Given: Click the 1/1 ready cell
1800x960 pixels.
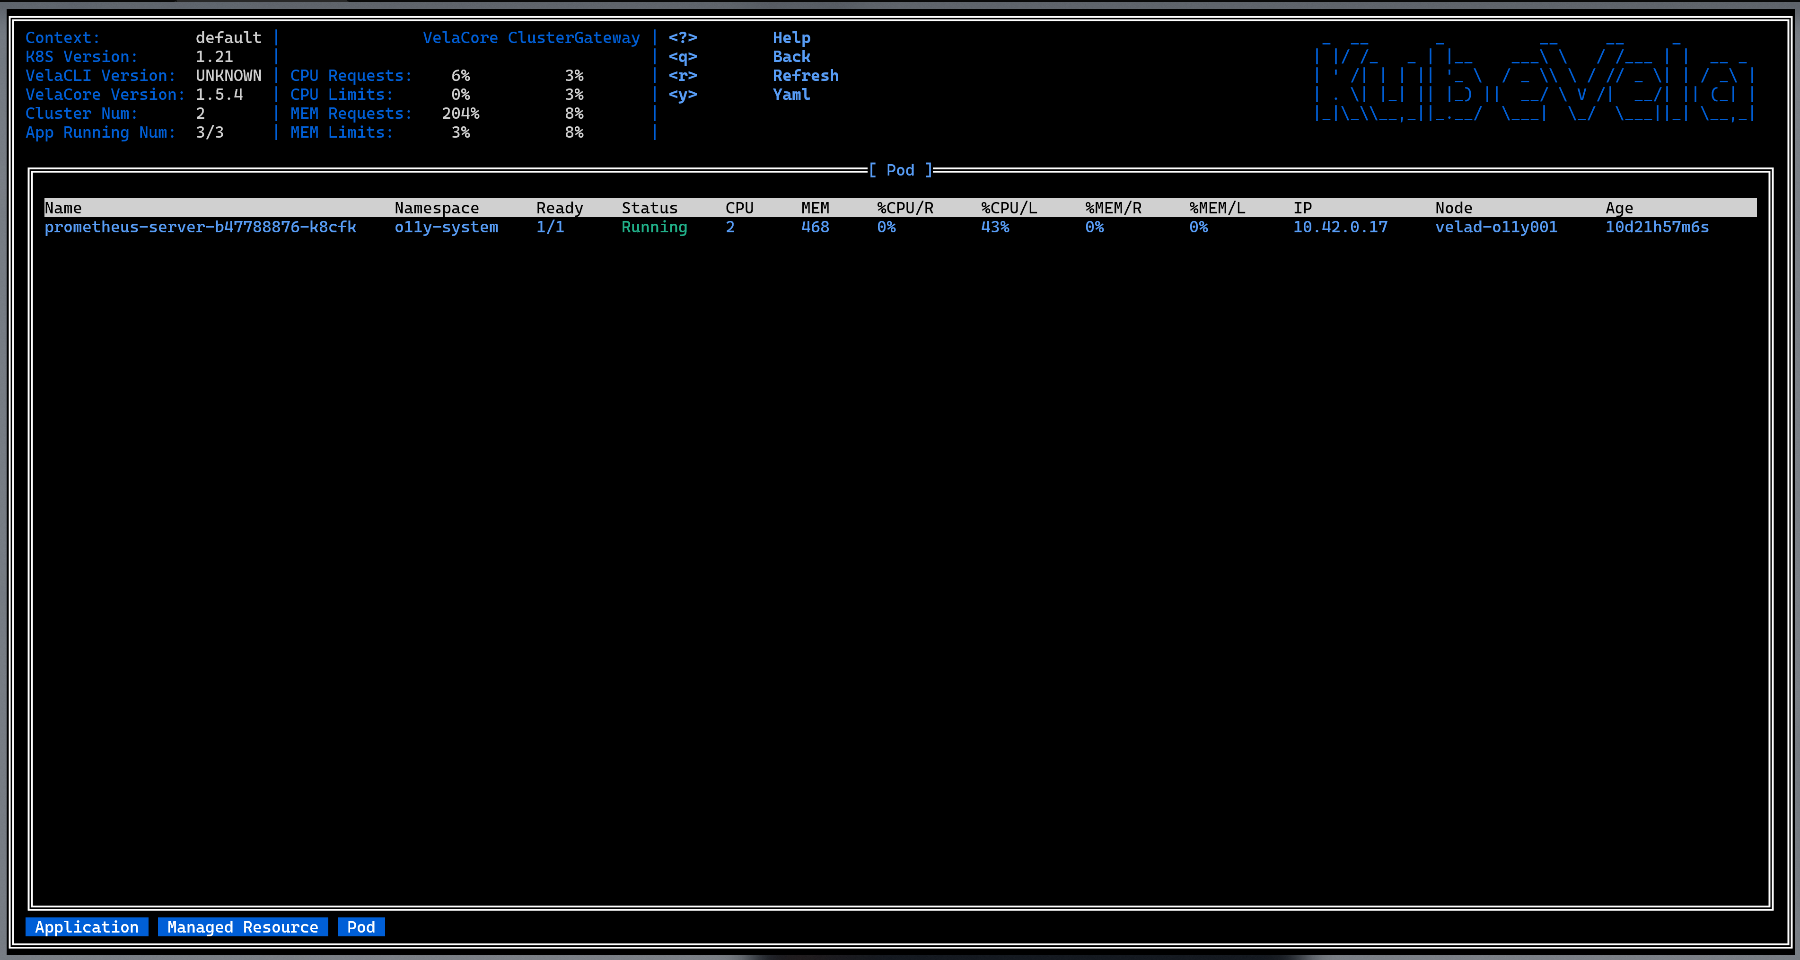Looking at the screenshot, I should point(550,227).
